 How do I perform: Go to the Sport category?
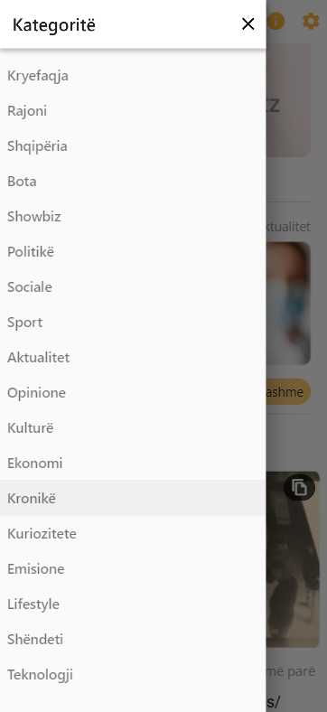point(133,323)
